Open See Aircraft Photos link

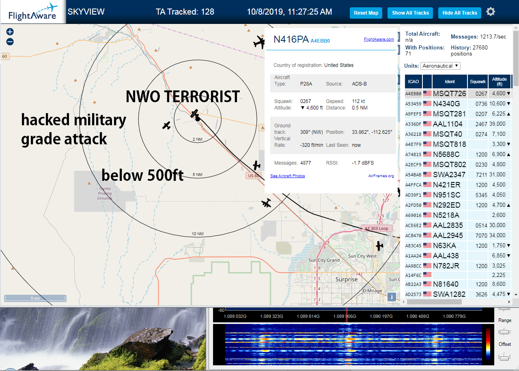(x=288, y=176)
